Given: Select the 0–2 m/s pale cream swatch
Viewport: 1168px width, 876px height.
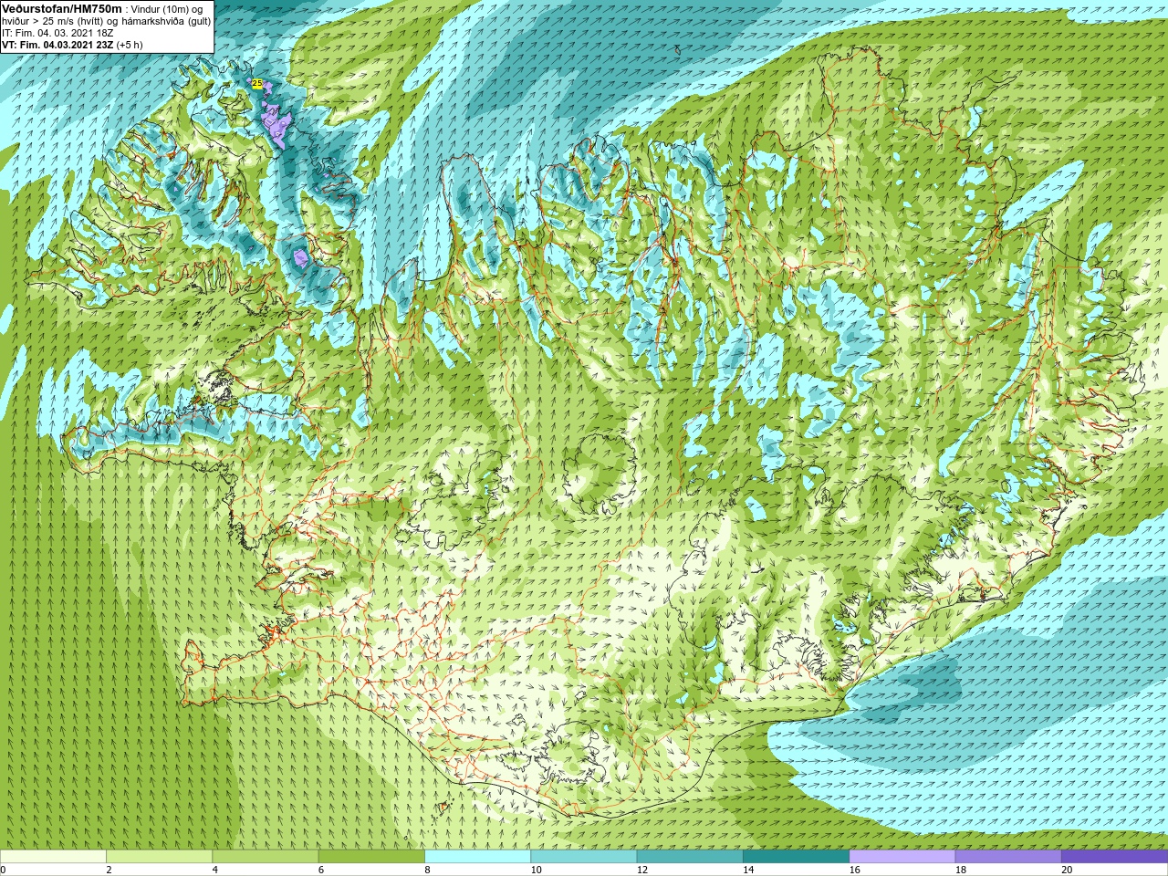Looking at the screenshot, I should tap(53, 857).
